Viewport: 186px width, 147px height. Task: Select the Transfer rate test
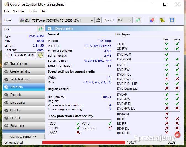(24, 64)
